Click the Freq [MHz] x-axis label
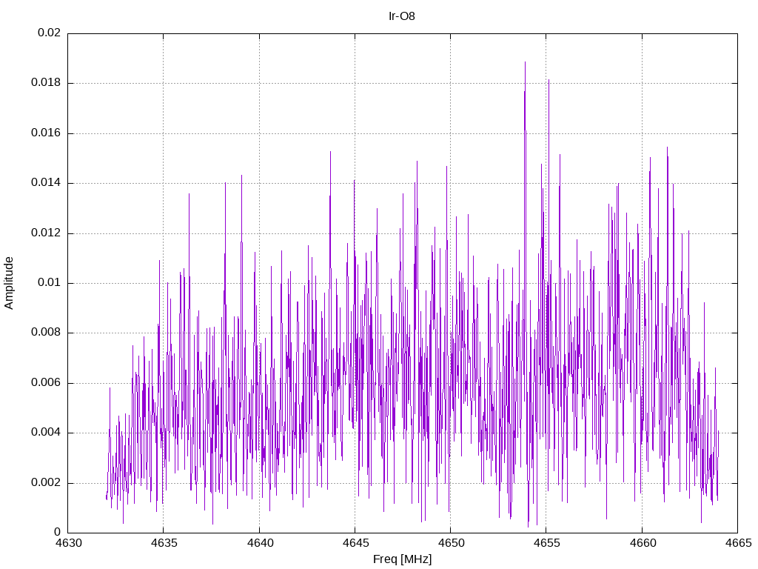 402,559
